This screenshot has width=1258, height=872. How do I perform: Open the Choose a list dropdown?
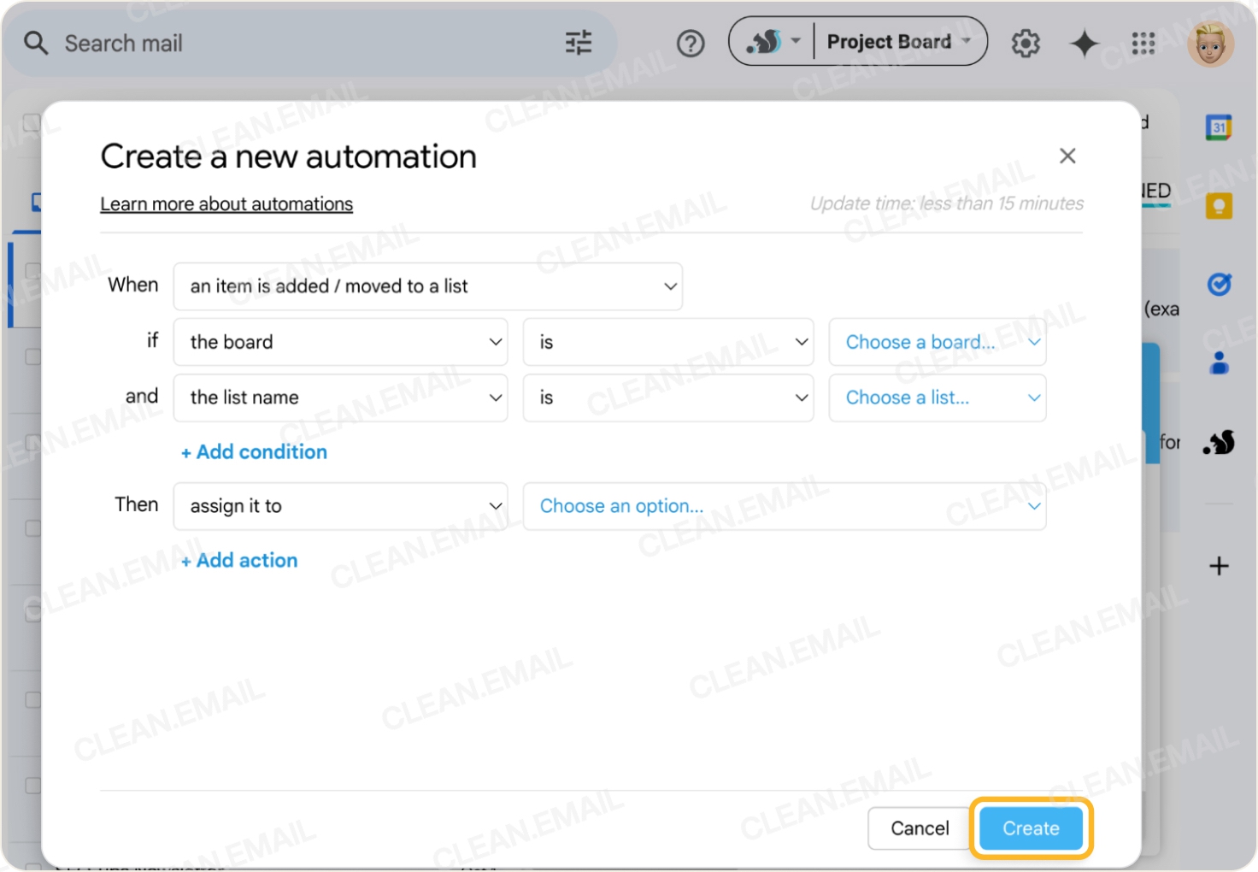point(938,398)
